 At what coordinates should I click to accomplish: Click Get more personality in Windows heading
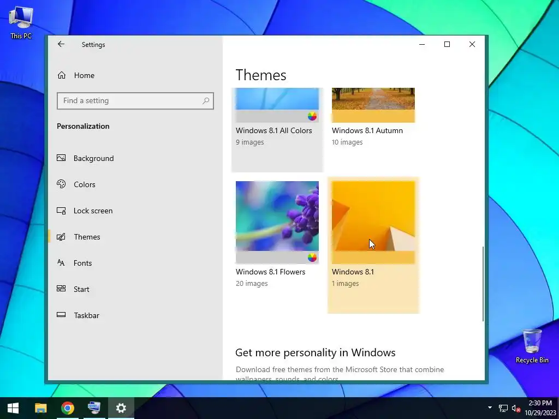pyautogui.click(x=316, y=353)
